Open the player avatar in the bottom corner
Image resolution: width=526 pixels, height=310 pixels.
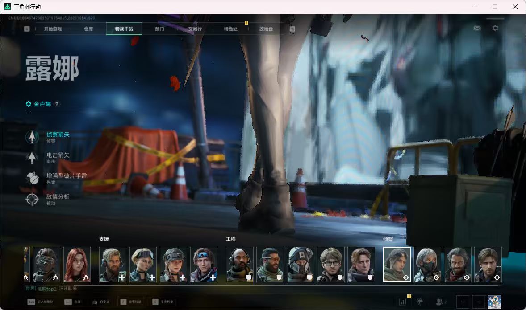[x=494, y=302]
